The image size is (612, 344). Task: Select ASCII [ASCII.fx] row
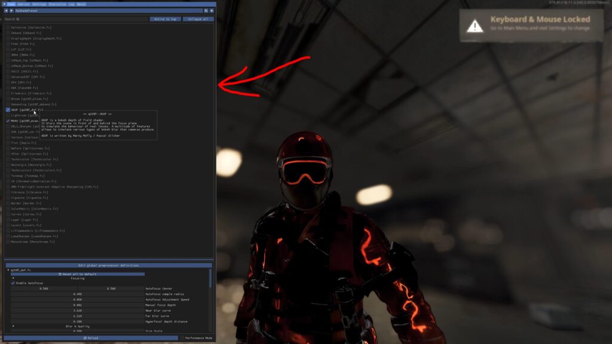click(25, 72)
